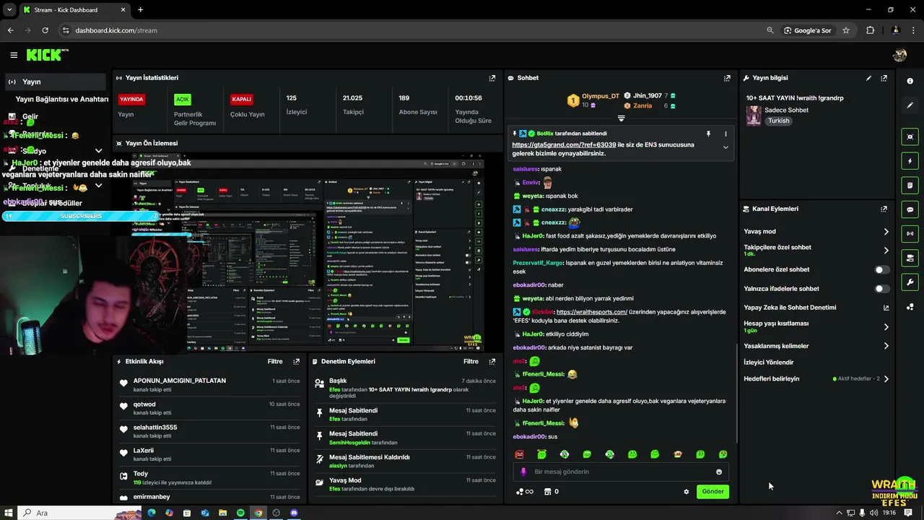The image size is (924, 520).
Task: Open Filtre in Etkinlik Akışı panel
Action: 275,361
